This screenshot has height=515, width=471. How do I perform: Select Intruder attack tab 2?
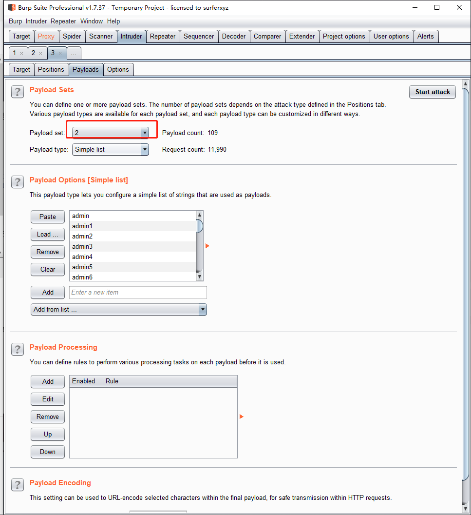coord(34,53)
